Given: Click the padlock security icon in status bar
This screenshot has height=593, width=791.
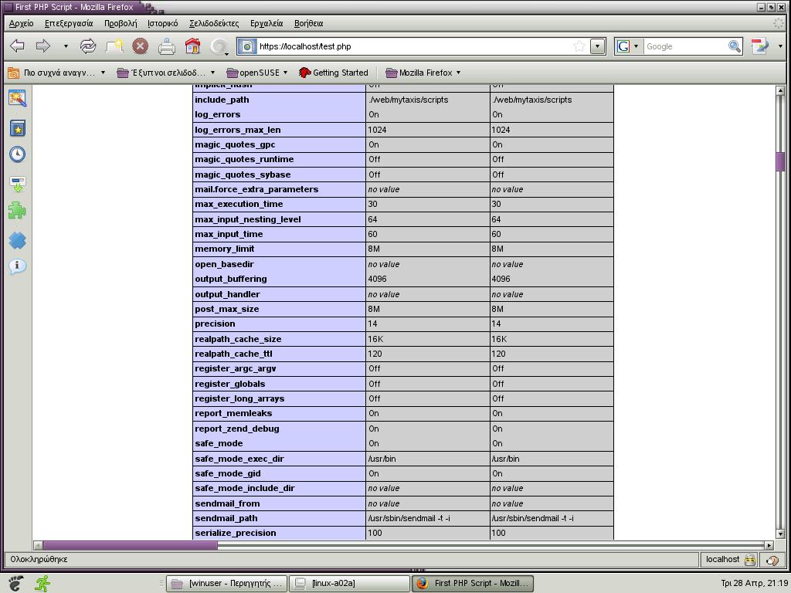Looking at the screenshot, I should 750,560.
